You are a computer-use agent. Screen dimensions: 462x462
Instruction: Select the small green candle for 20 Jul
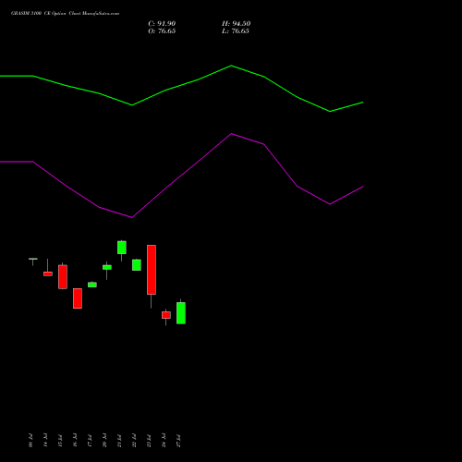point(107,267)
